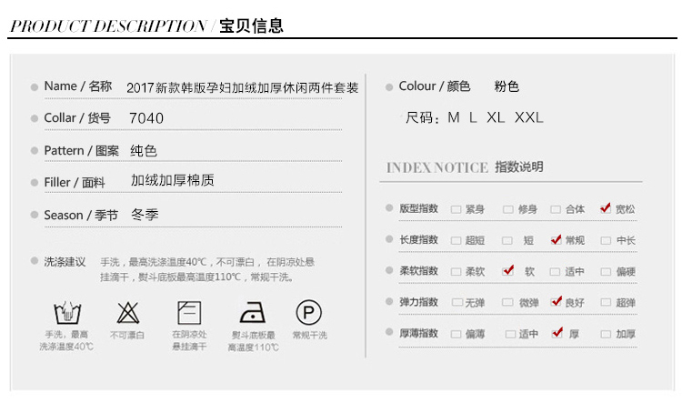Click the Collar / 货号 label
Viewport: 682px width, 403px height.
pyautogui.click(x=77, y=118)
